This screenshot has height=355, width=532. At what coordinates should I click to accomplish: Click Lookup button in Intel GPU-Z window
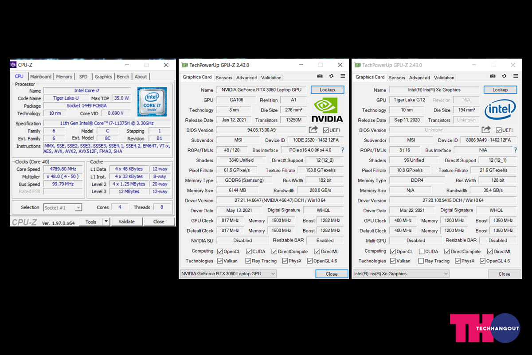point(500,90)
